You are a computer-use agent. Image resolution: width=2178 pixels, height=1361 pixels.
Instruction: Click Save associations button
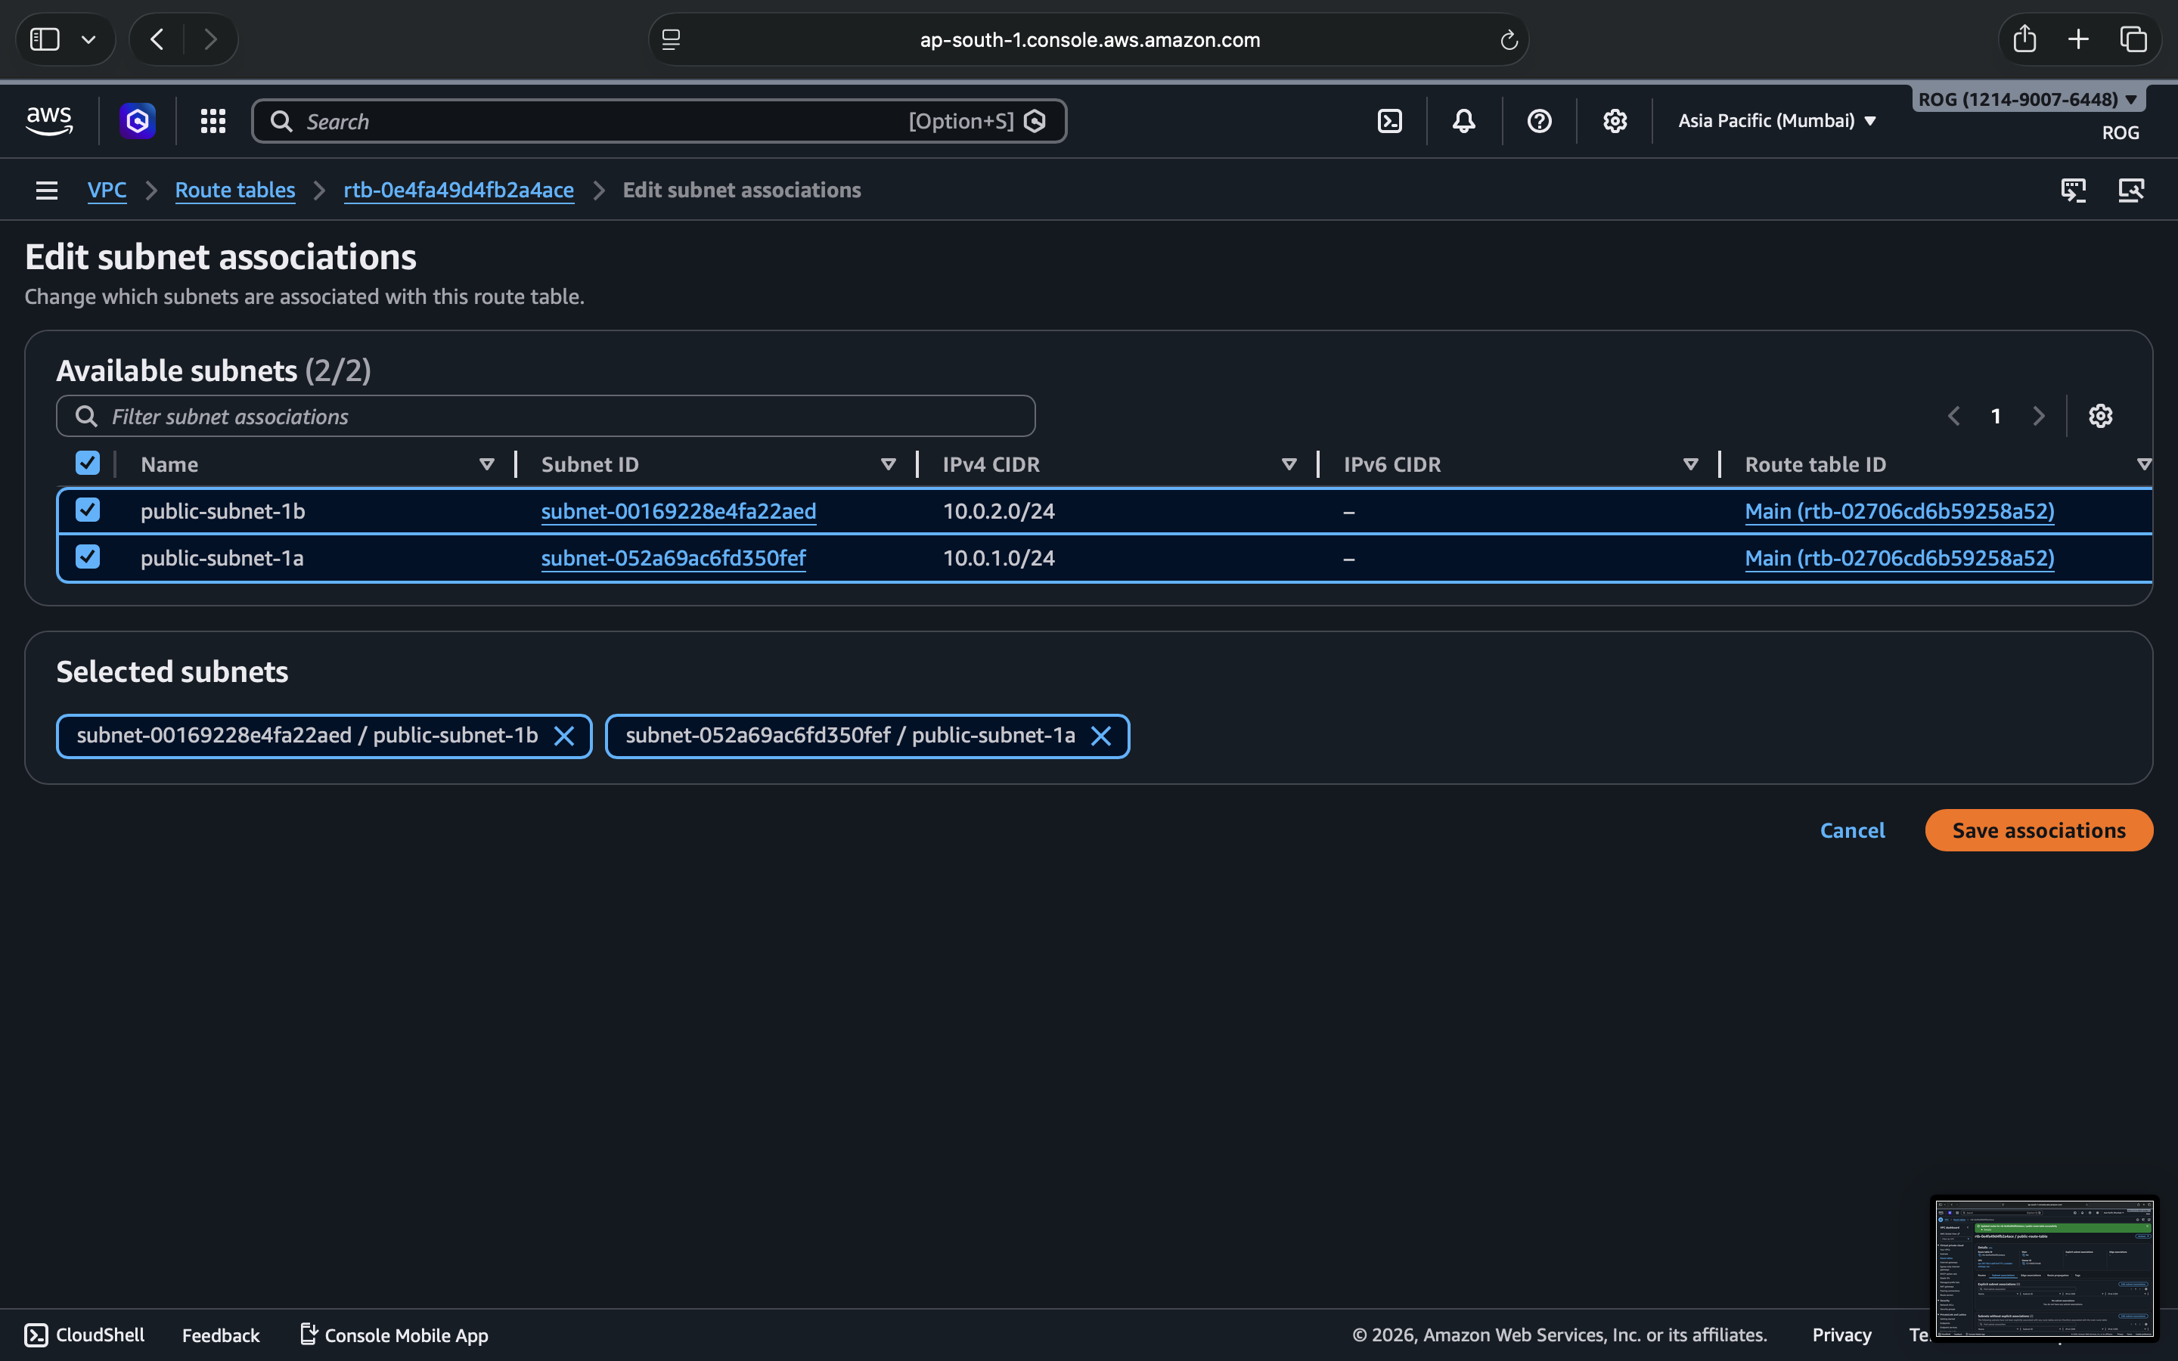(2037, 830)
